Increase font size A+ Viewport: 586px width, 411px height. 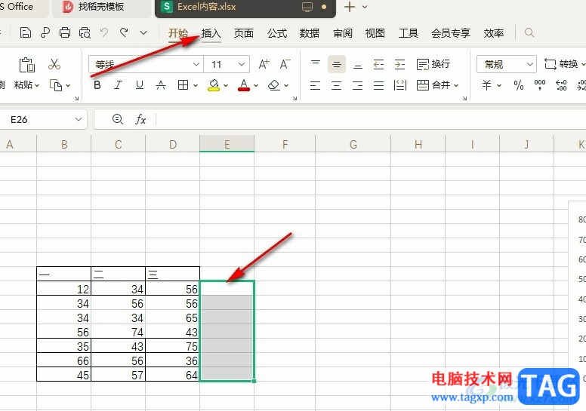[264, 64]
